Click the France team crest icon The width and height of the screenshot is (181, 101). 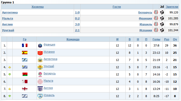tap(40, 45)
